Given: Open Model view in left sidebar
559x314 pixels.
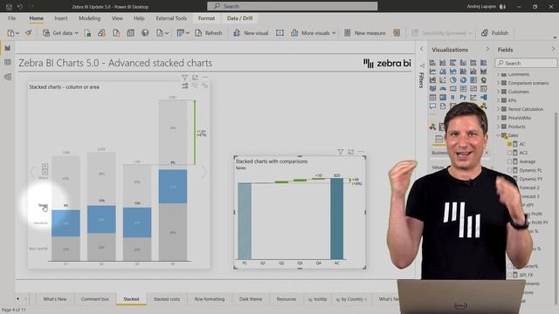Looking at the screenshot, I should click(x=8, y=77).
